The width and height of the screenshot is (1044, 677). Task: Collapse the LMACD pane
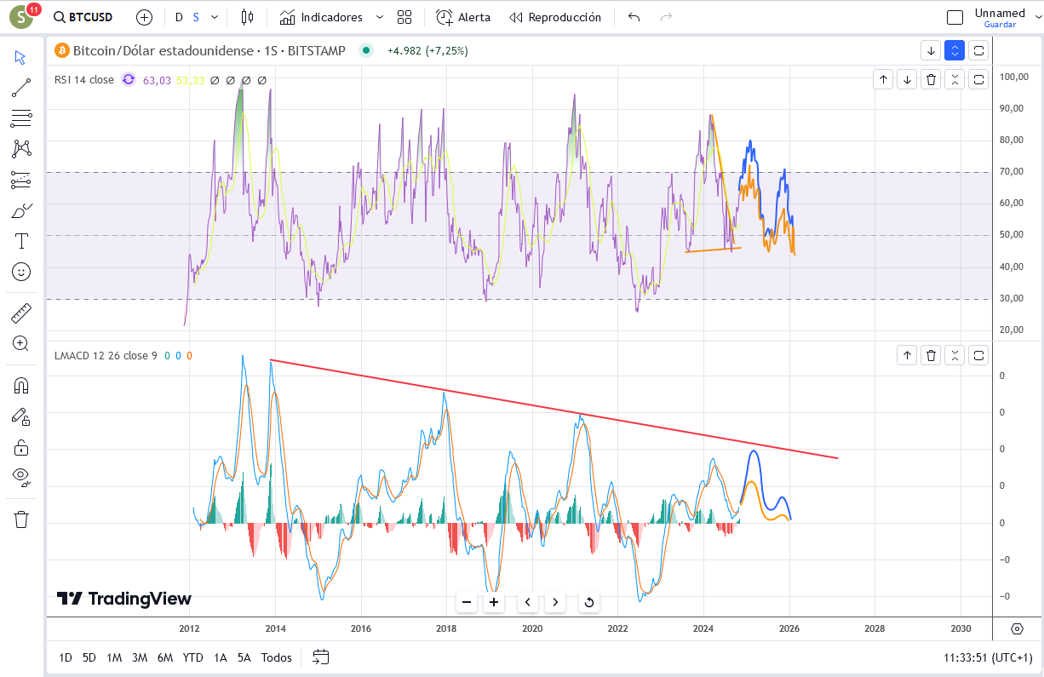point(955,355)
